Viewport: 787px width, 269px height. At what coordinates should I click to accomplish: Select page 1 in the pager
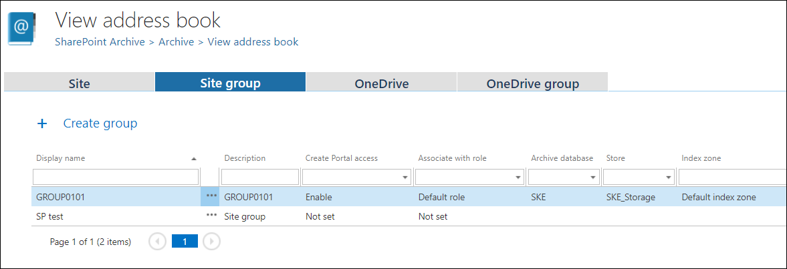pos(185,242)
